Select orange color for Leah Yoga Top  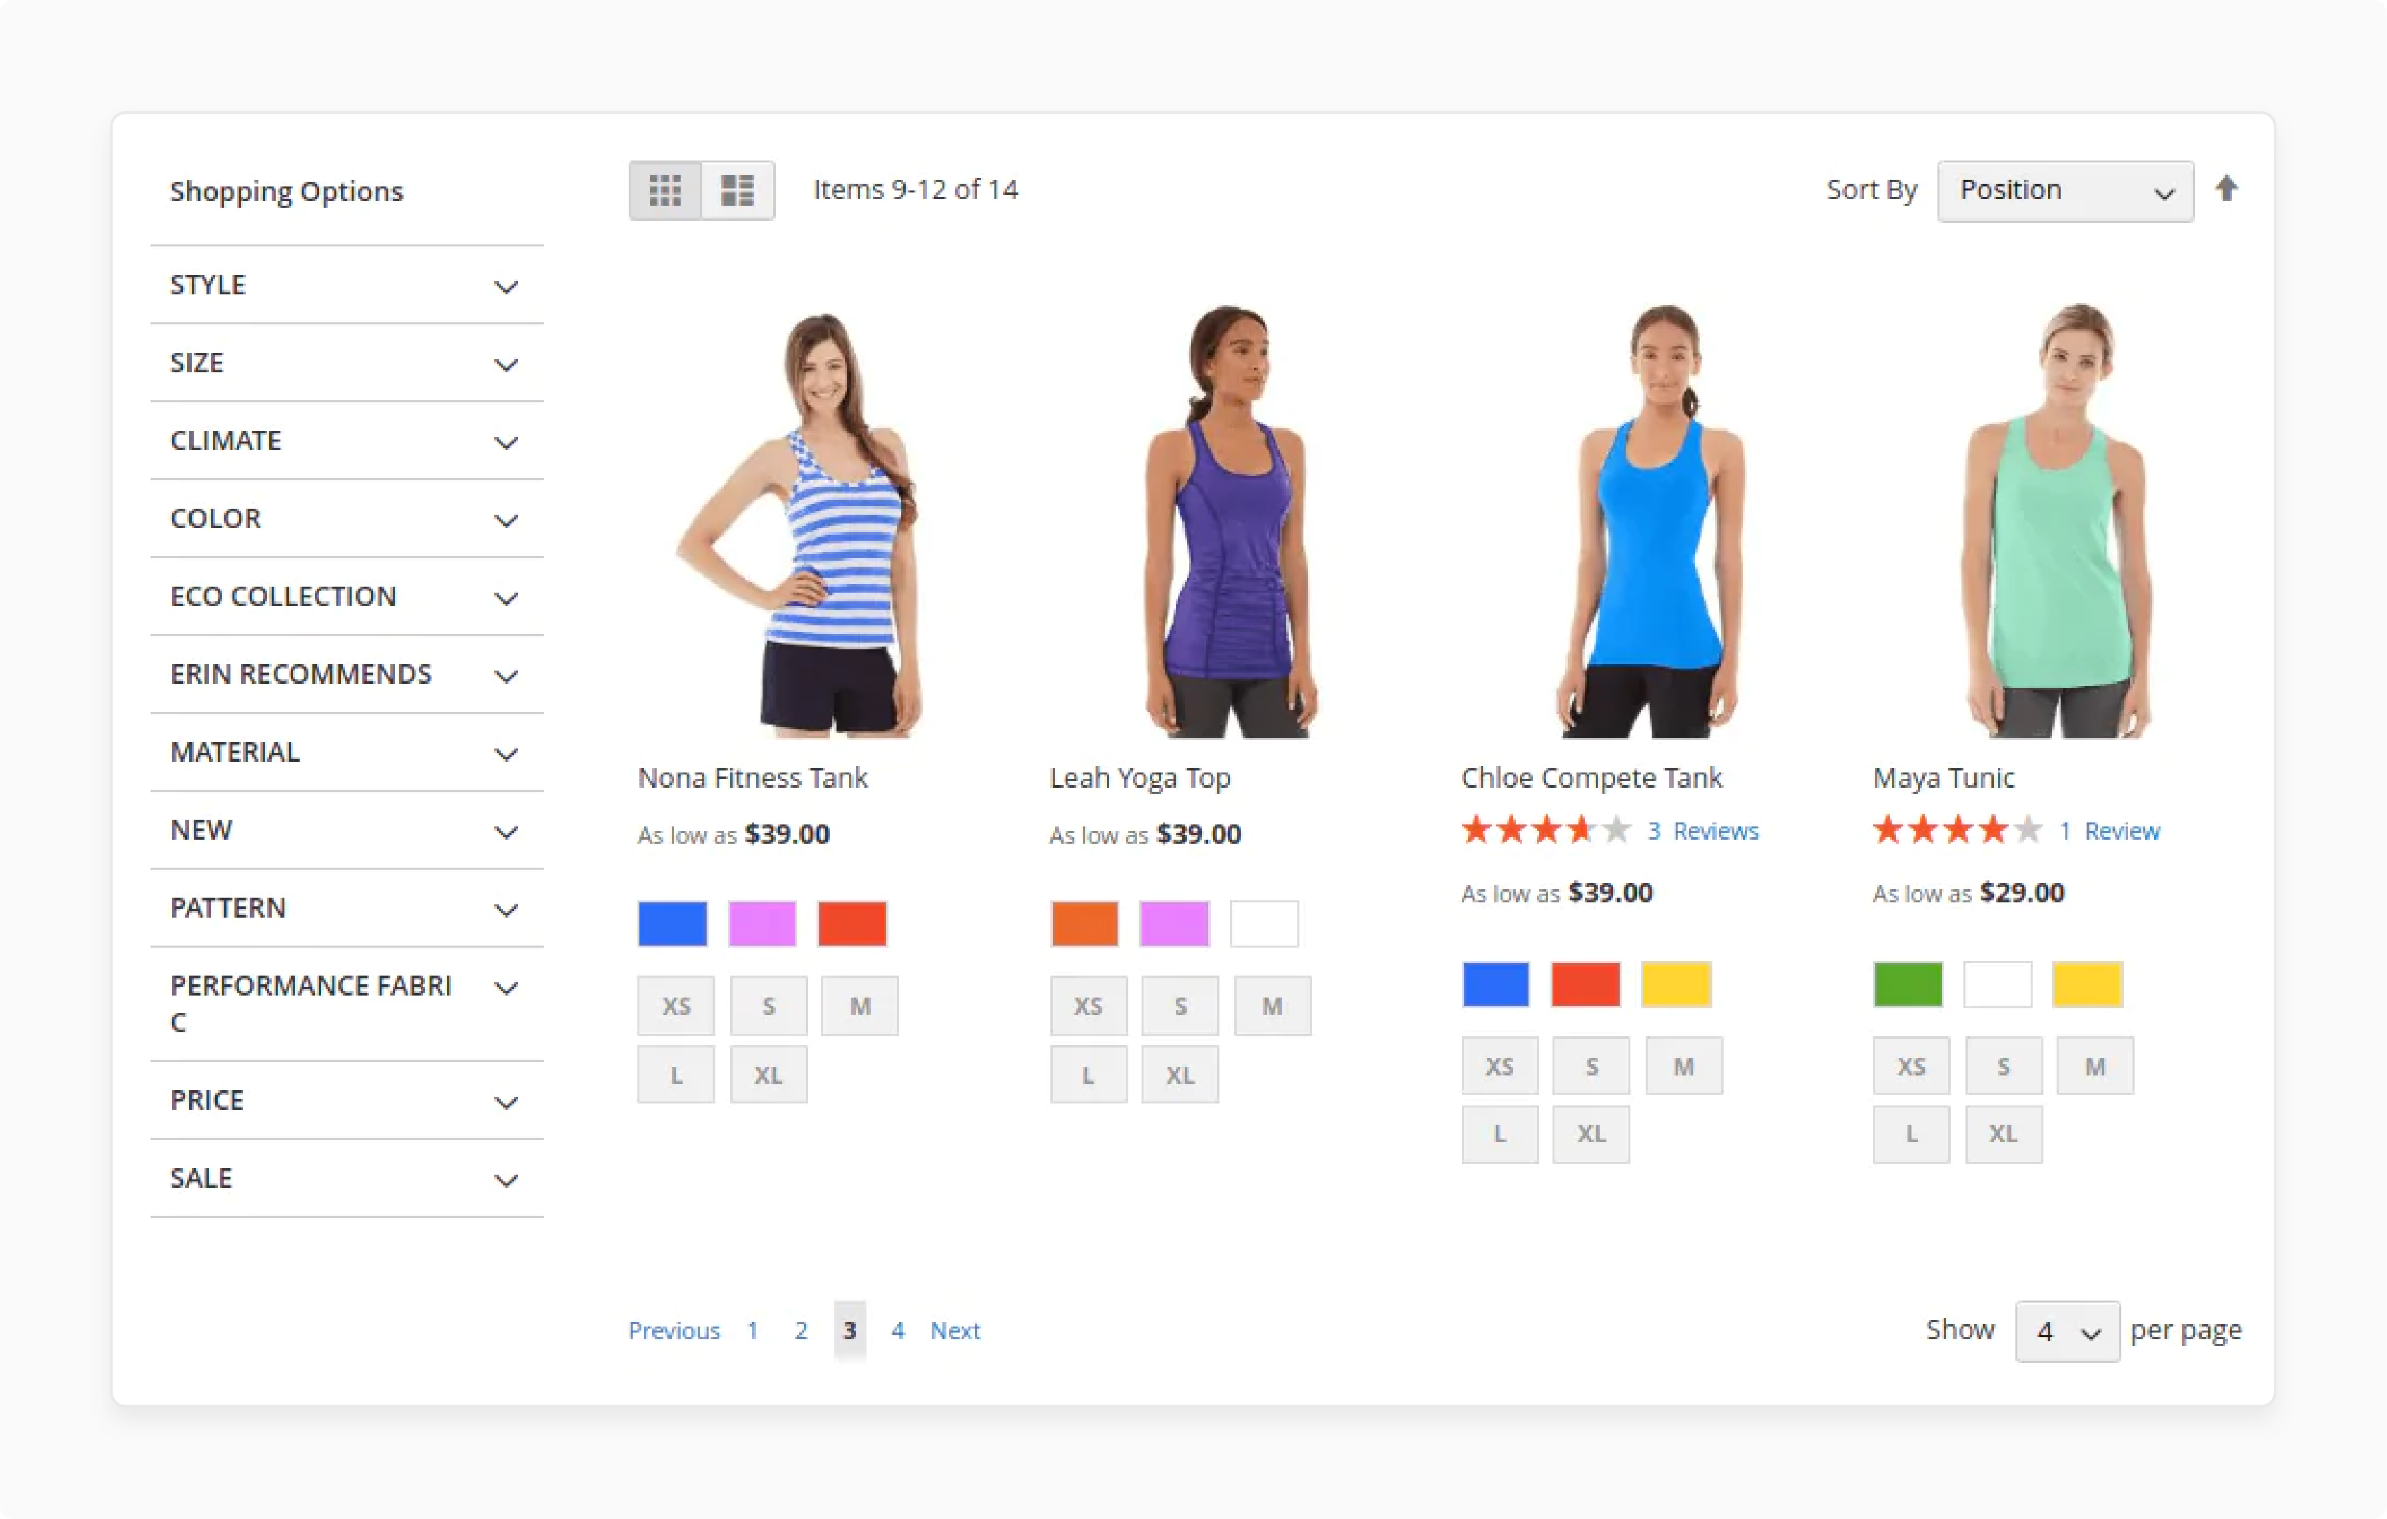pyautogui.click(x=1084, y=924)
